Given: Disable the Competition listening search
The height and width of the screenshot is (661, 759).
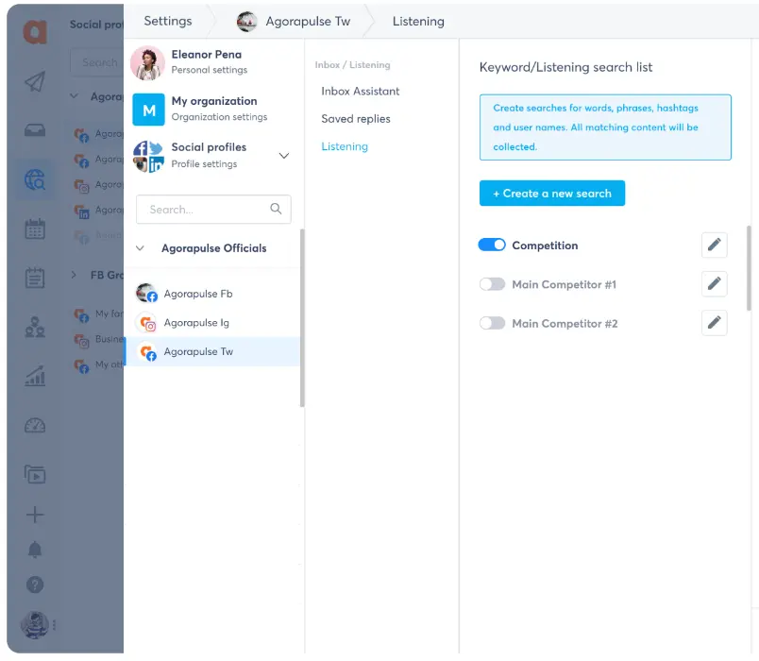Looking at the screenshot, I should pyautogui.click(x=491, y=244).
